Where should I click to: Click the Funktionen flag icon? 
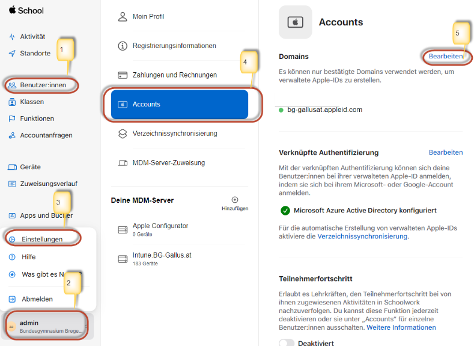pyautogui.click(x=11, y=119)
